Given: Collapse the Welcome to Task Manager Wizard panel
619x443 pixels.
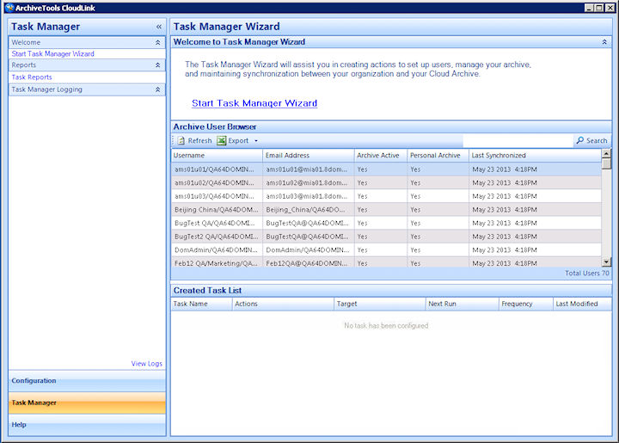Looking at the screenshot, I should [x=604, y=42].
